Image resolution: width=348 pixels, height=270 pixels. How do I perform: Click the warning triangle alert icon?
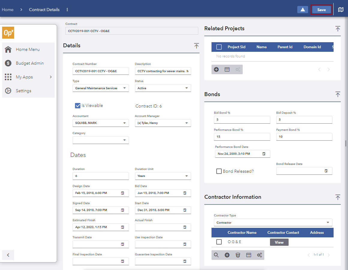[302, 10]
